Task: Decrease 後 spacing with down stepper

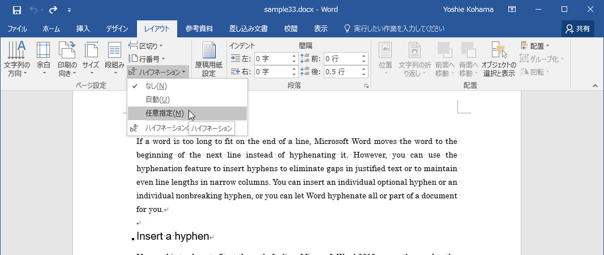Action: pyautogui.click(x=363, y=74)
